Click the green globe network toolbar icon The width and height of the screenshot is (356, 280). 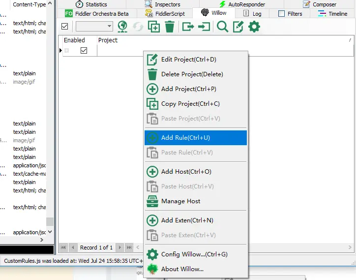coord(122,27)
